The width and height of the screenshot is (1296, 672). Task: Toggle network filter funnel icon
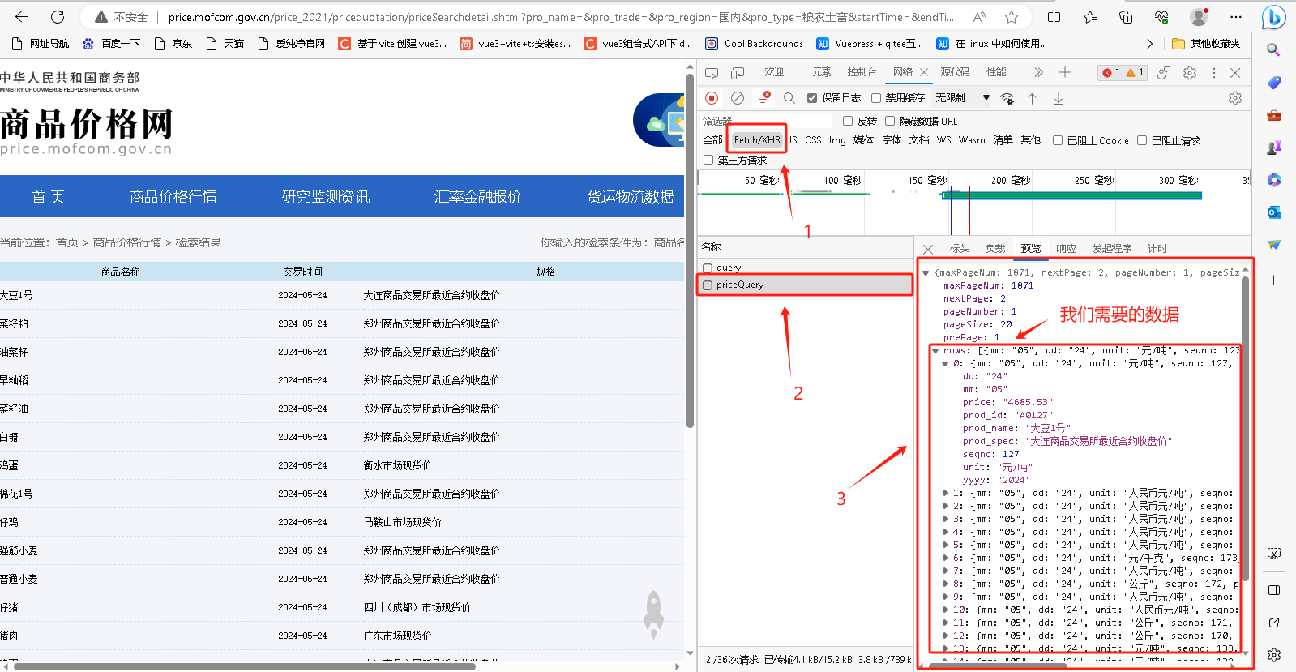[763, 98]
